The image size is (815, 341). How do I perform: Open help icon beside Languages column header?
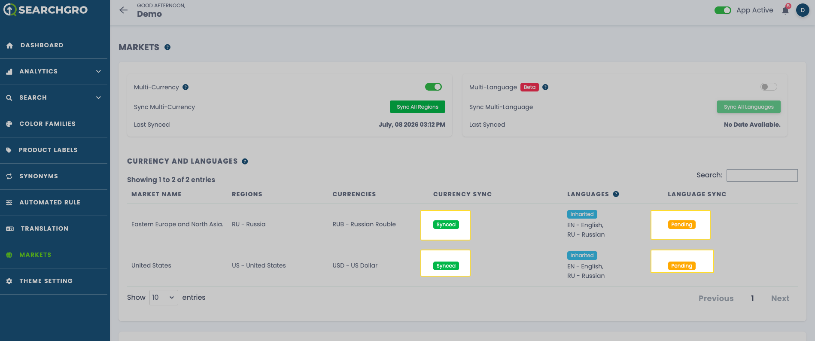coord(616,194)
